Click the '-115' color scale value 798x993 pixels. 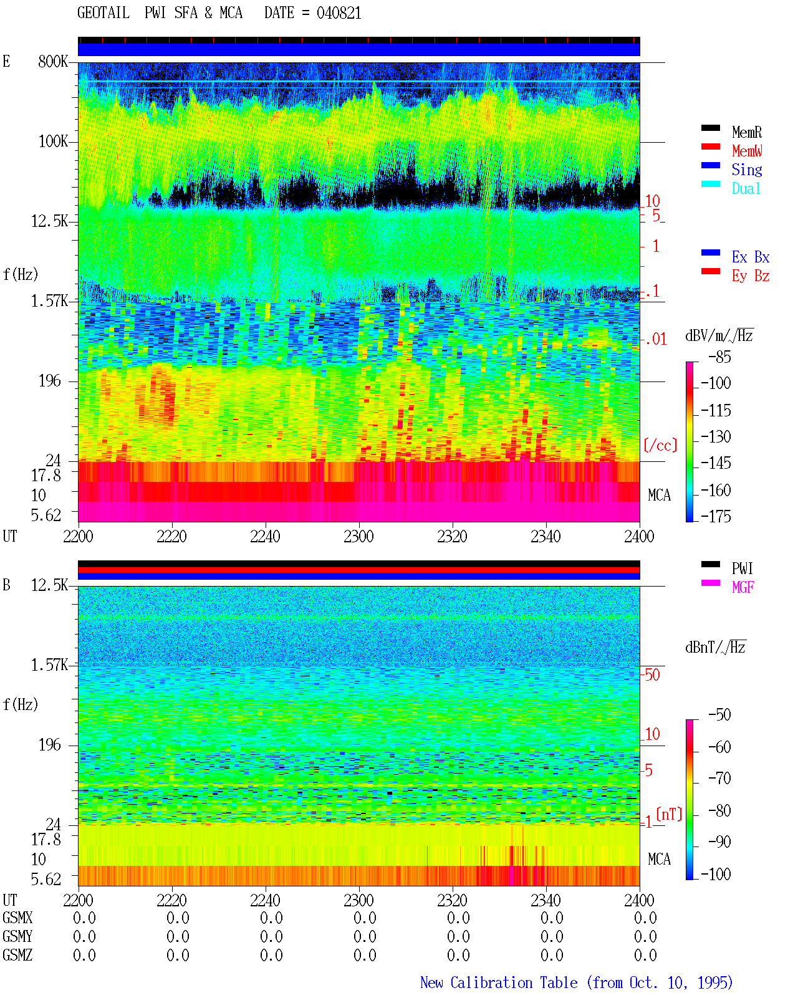click(x=716, y=411)
